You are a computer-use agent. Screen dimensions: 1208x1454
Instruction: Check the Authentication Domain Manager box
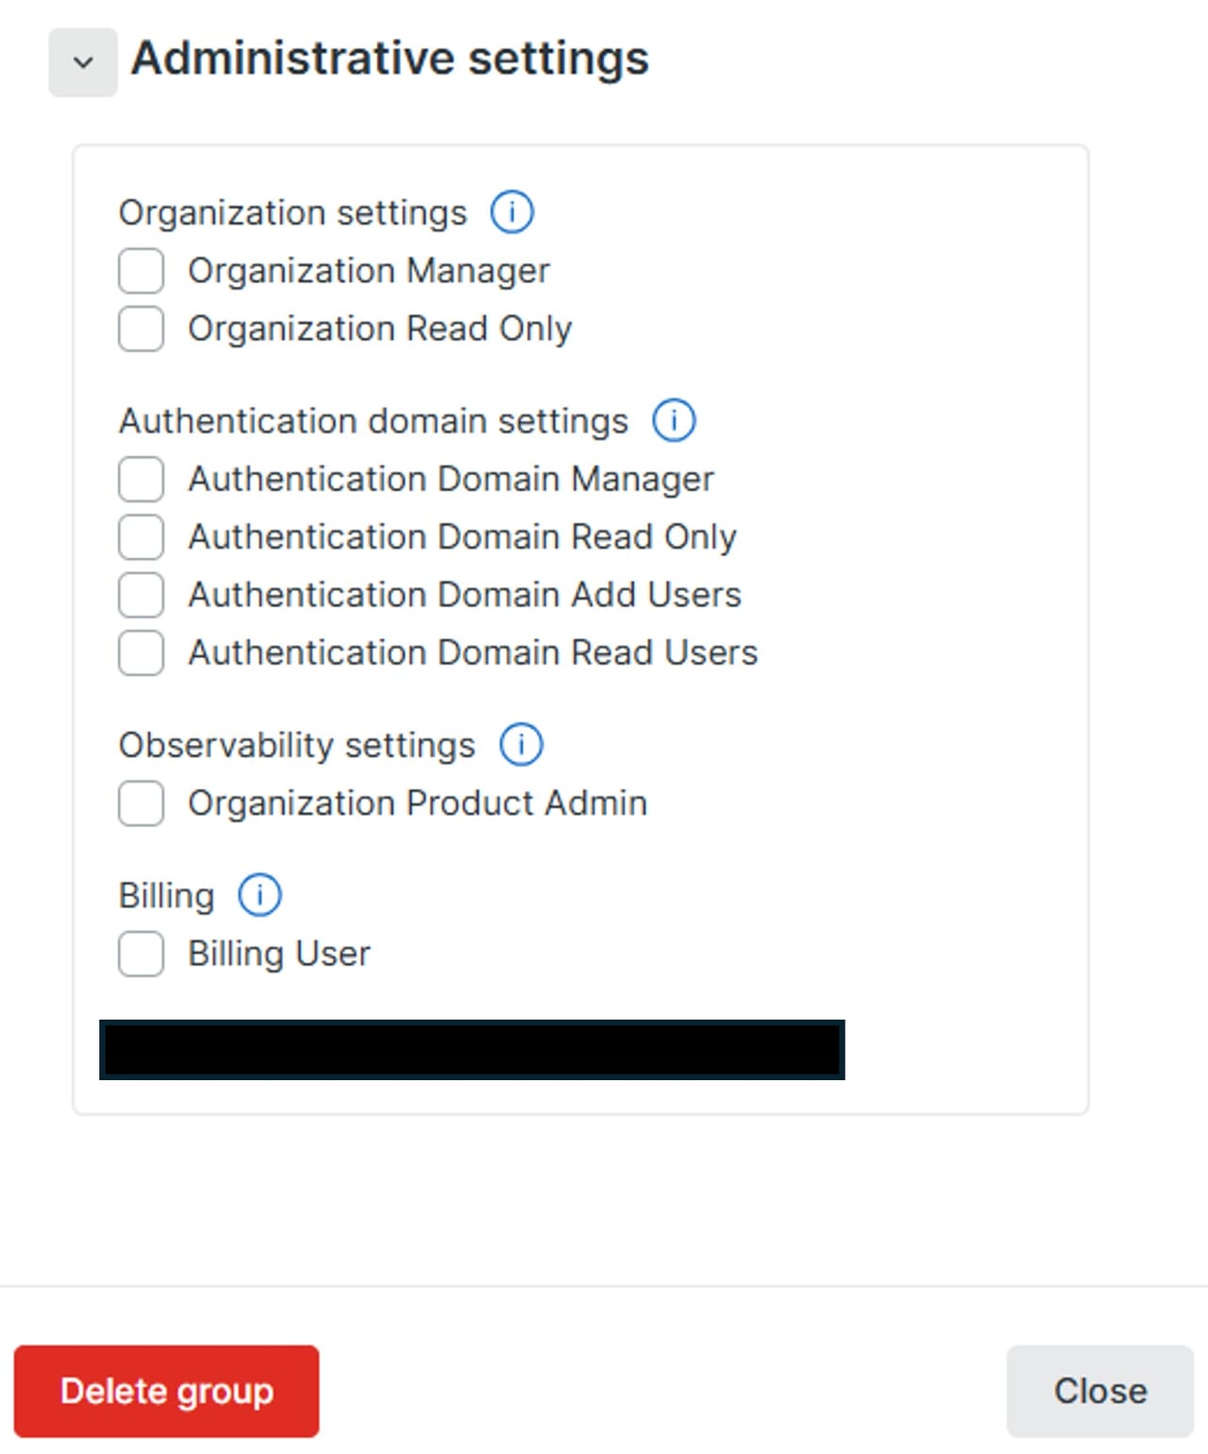click(141, 479)
